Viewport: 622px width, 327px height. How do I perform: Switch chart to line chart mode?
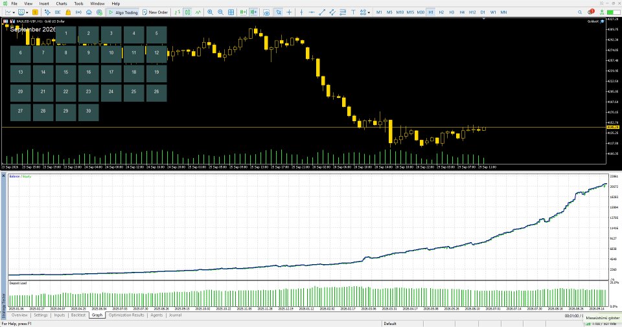[198, 12]
